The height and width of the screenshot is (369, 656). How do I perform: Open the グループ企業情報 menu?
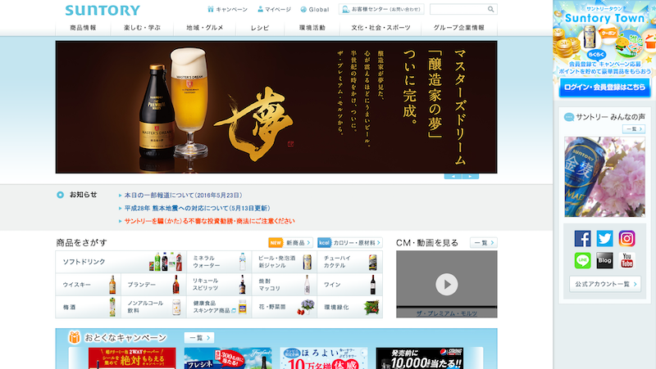click(459, 28)
